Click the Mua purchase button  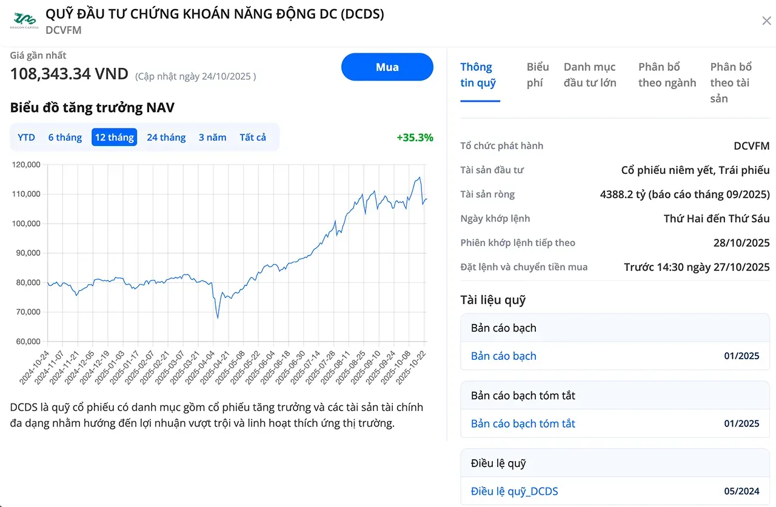click(387, 67)
